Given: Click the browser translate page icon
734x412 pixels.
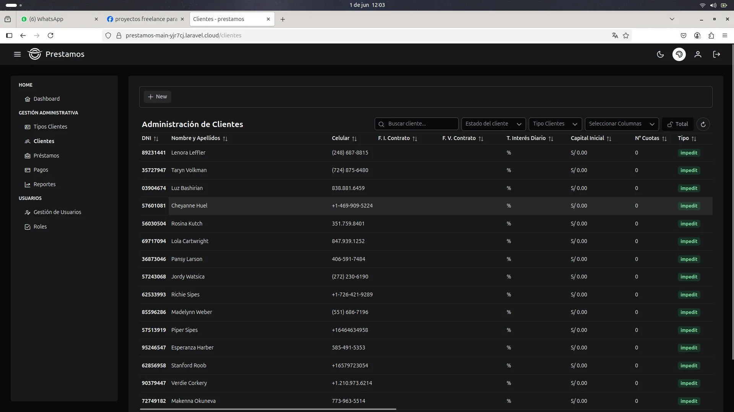Looking at the screenshot, I should (615, 35).
